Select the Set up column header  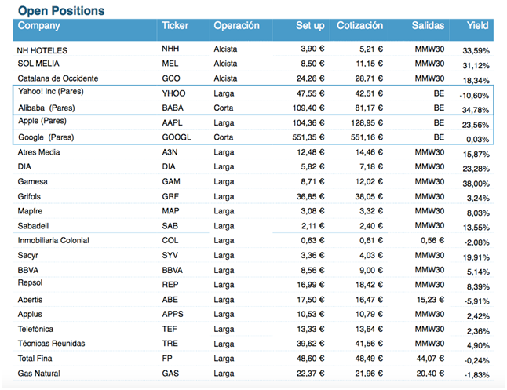point(310,26)
